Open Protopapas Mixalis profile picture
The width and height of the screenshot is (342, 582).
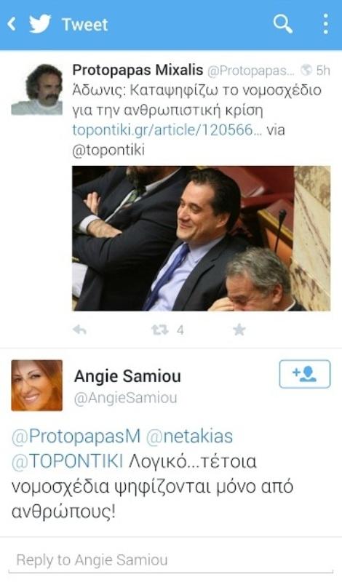37,89
